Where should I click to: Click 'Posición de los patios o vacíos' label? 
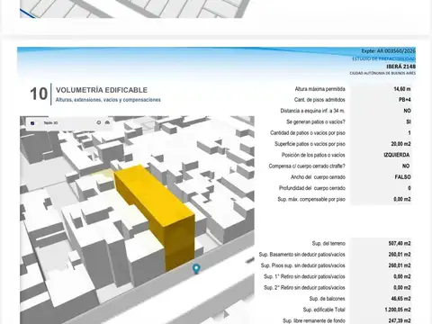(313, 155)
